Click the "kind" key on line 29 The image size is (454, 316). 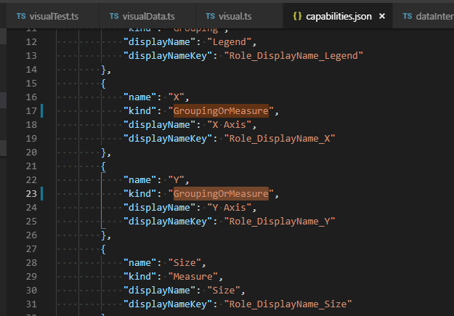point(140,277)
